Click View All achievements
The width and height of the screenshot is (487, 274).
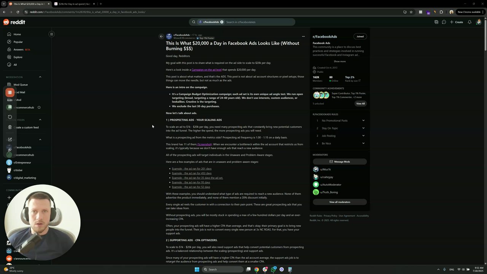point(360,104)
